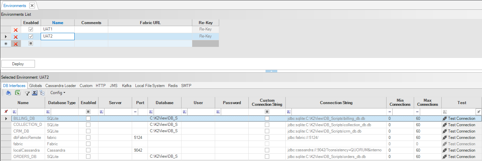Image resolution: width=482 pixels, height=161 pixels.
Task: Switch to the Globals tab
Action: coord(36,86)
